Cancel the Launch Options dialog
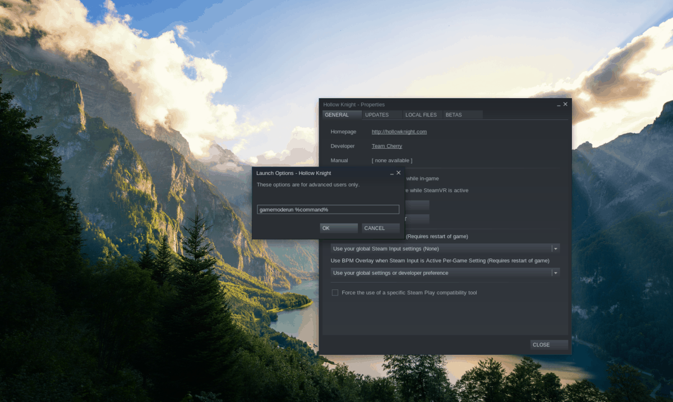This screenshot has height=402, width=673. point(381,228)
